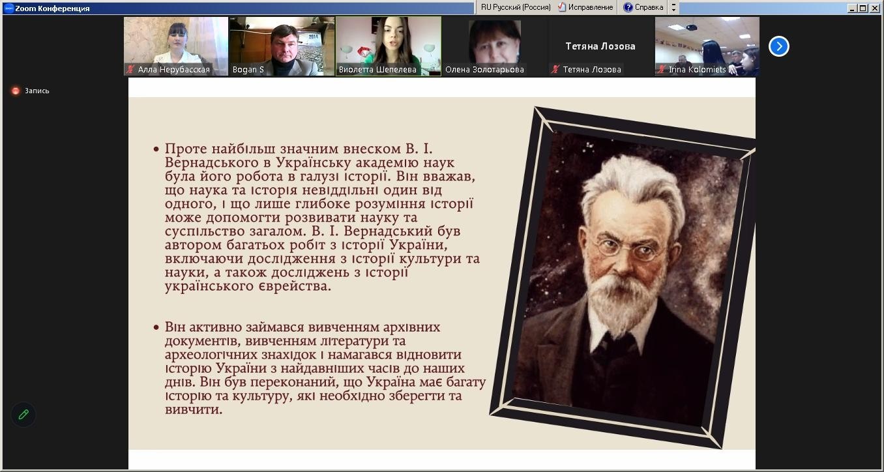The width and height of the screenshot is (884, 472).
Task: Click the Zoom Конференция window title
Action: point(53,8)
